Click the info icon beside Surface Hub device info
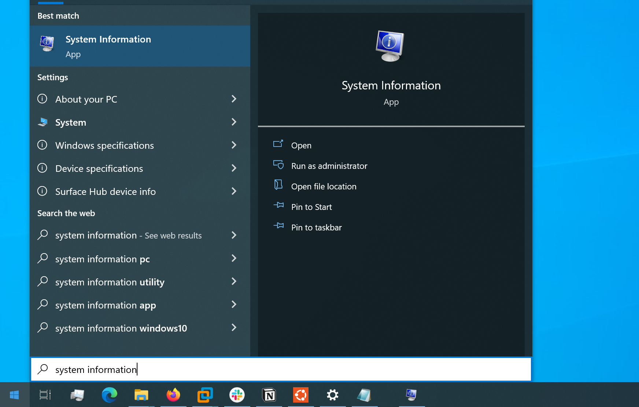This screenshot has width=639, height=407. click(x=43, y=191)
